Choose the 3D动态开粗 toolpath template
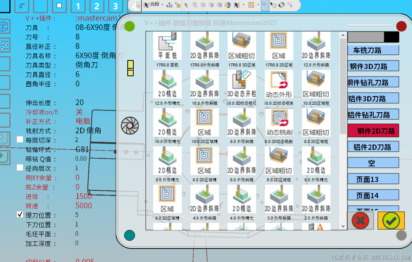 tap(241, 83)
